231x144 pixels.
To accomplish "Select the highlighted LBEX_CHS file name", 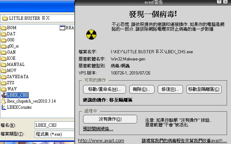I will click(18, 95).
